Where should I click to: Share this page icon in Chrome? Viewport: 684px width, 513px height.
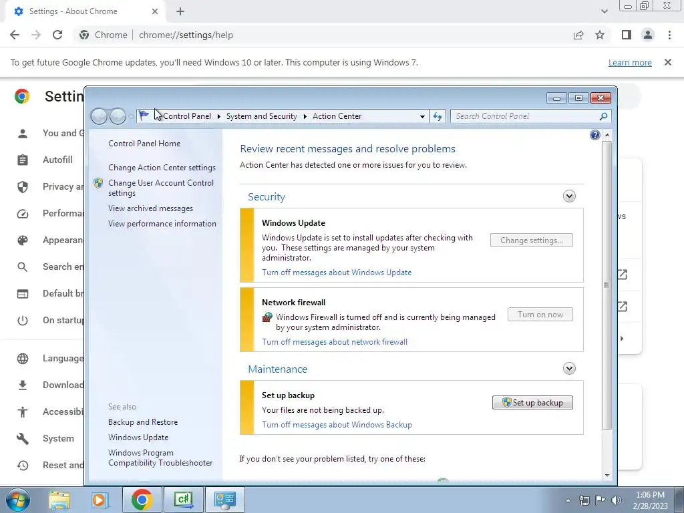[x=578, y=35]
